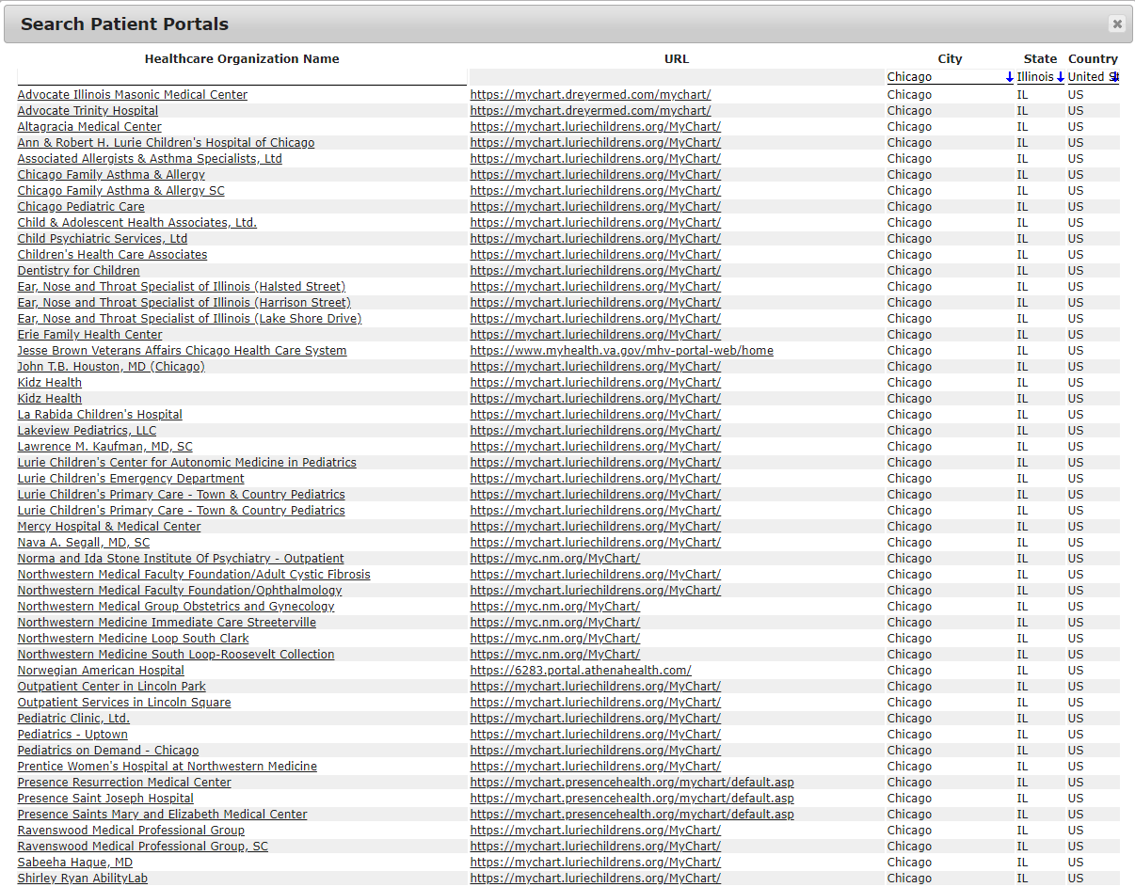
Task: Choose Chicago Pediatric Care
Action: point(81,207)
